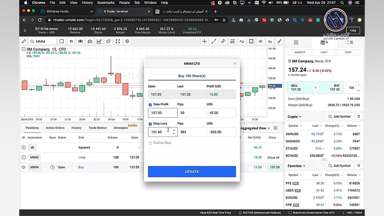Image resolution: width=384 pixels, height=216 pixels.
Task: Collapse the MMM position group
Action: pyautogui.click(x=23, y=157)
